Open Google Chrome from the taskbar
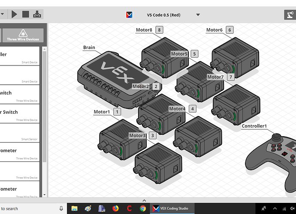Image resolution: width=296 pixels, height=214 pixels. (x=143, y=208)
